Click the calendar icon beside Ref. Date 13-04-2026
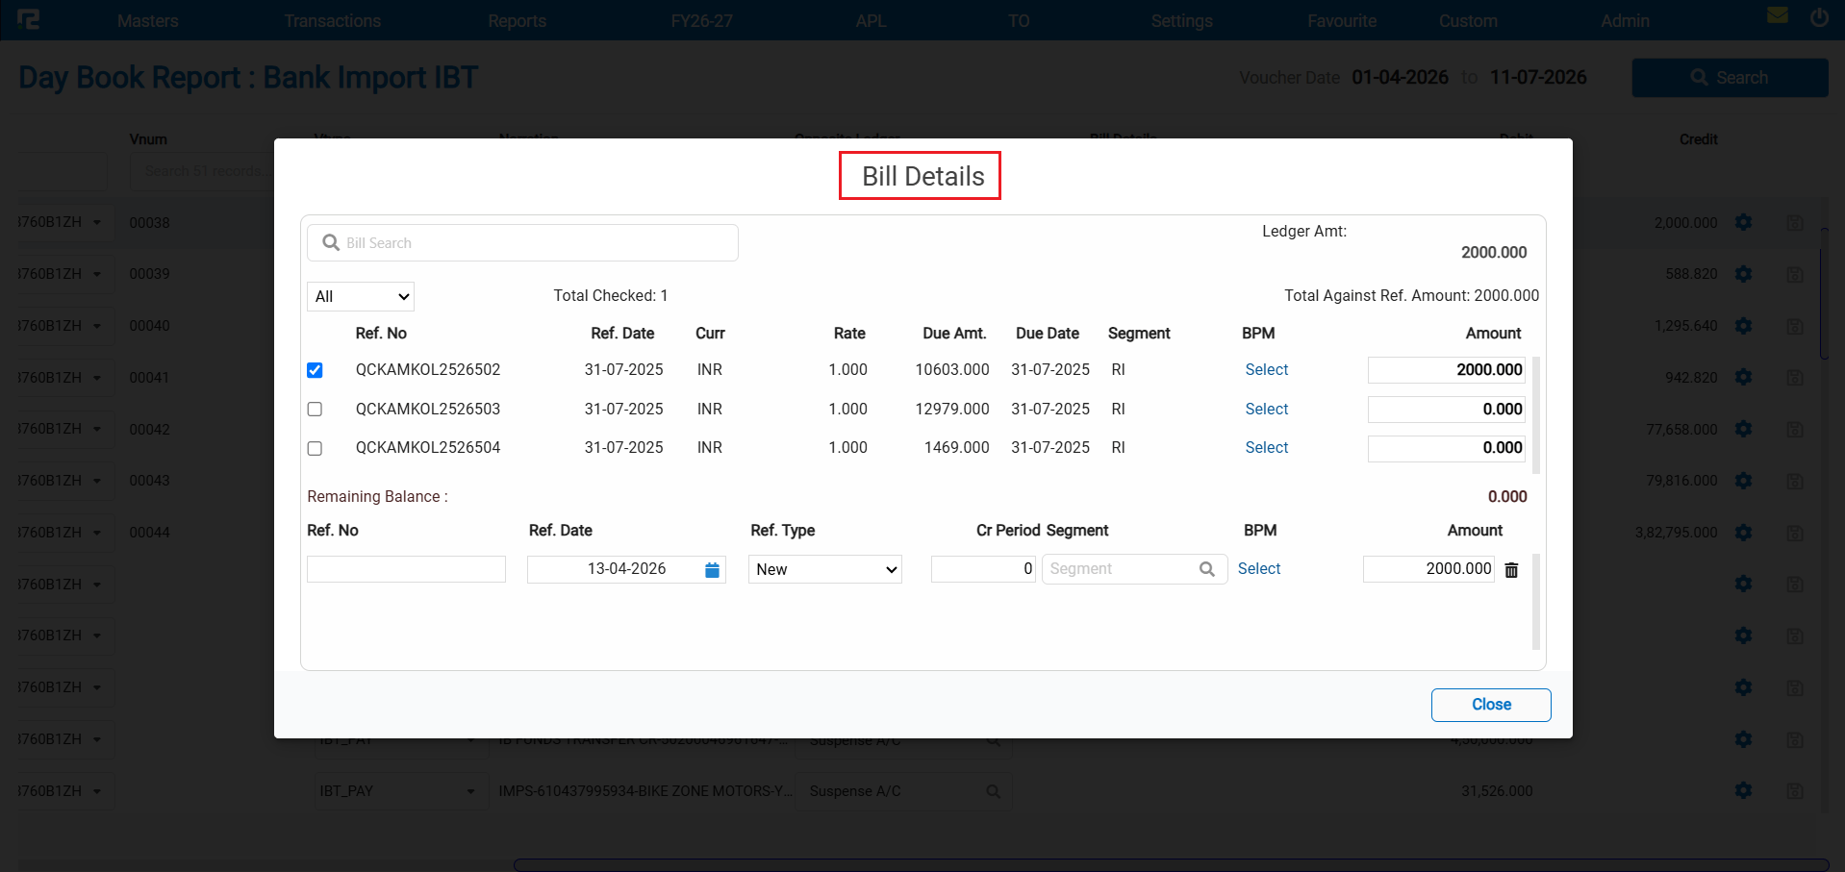The height and width of the screenshot is (872, 1845). 712,570
